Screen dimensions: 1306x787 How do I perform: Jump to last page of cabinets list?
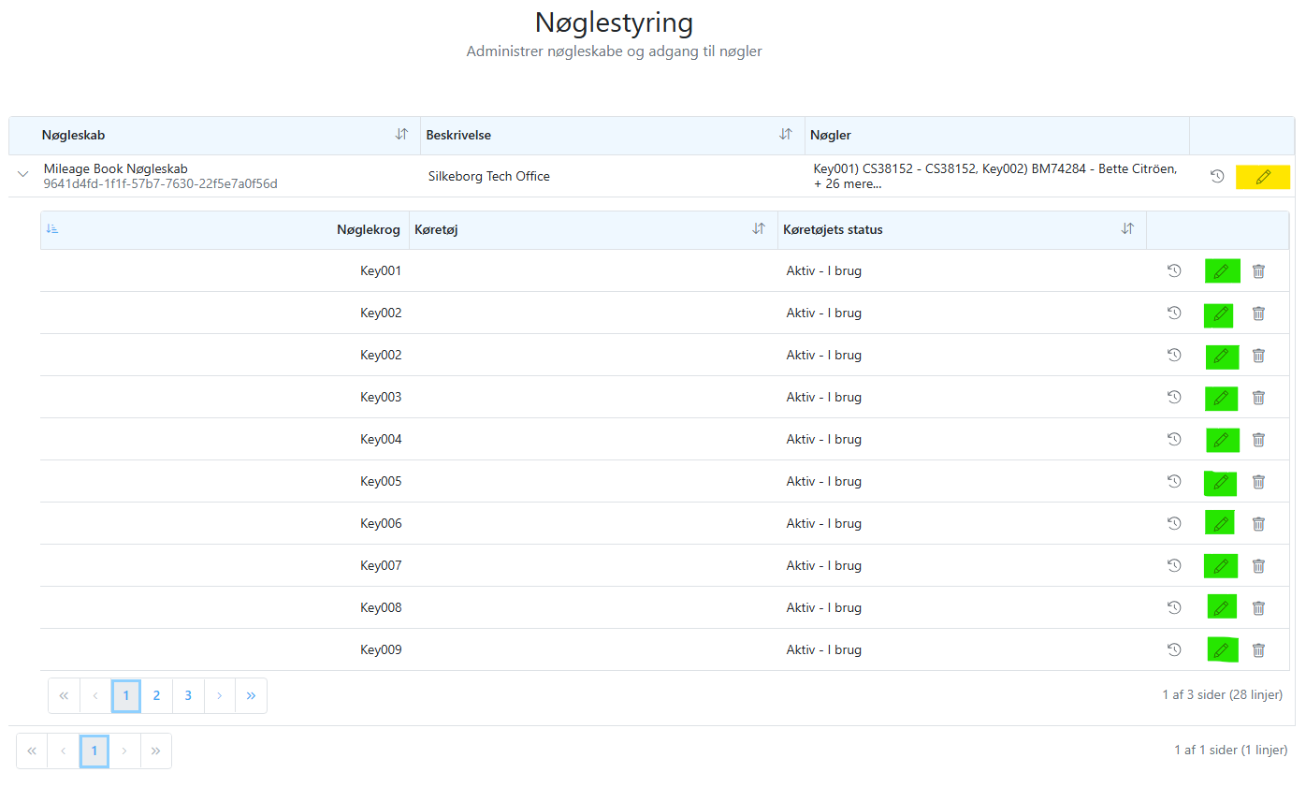click(x=155, y=751)
